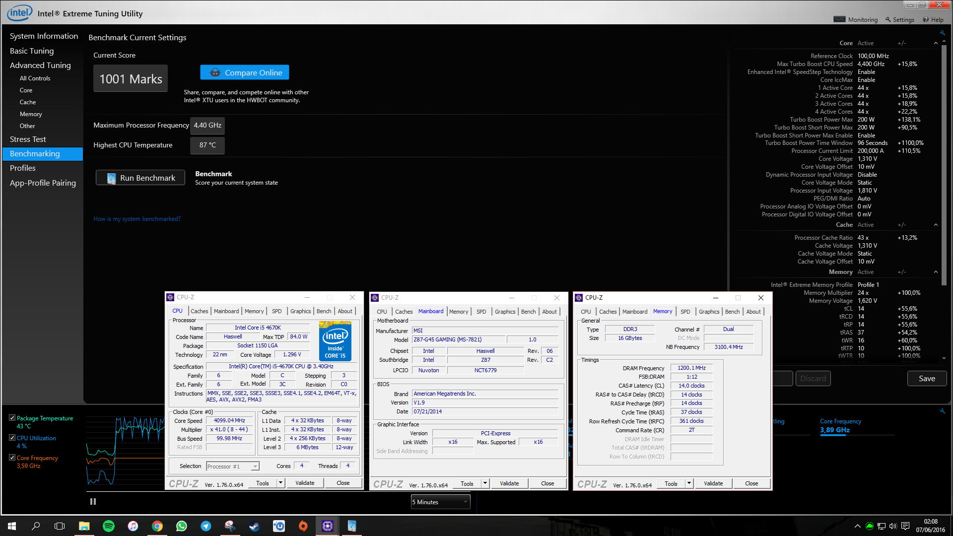Select Memory under Advanced Tuning
Image resolution: width=953 pixels, height=536 pixels.
[31, 114]
